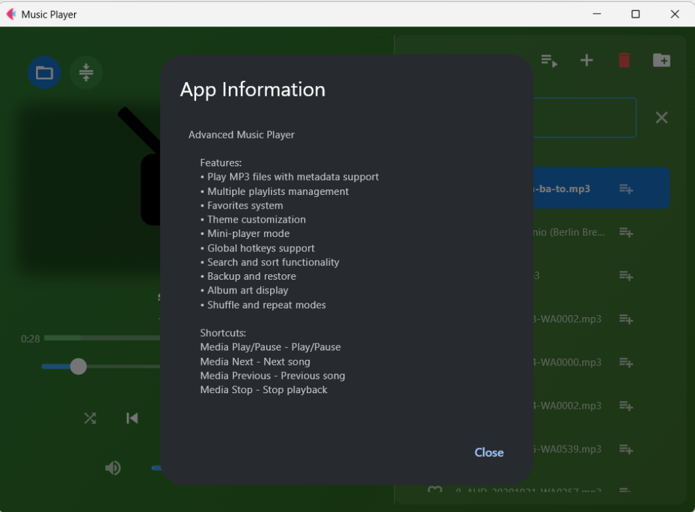Focus the playlist search input field

[584, 117]
